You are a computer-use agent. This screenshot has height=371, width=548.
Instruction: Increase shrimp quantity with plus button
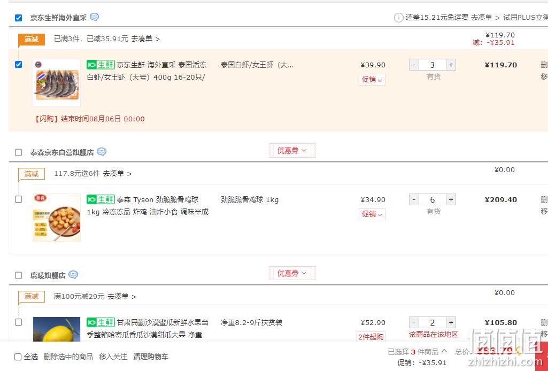pos(451,65)
